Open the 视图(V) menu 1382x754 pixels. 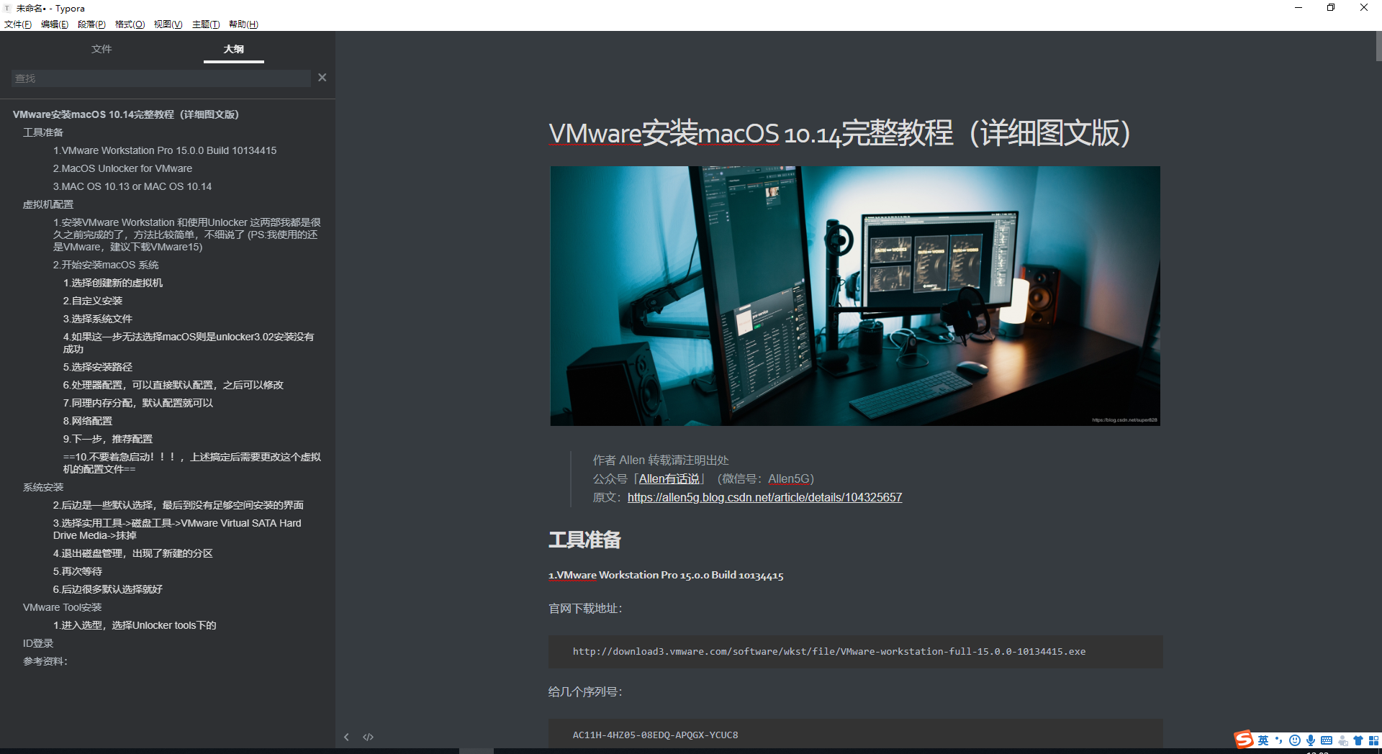tap(168, 24)
